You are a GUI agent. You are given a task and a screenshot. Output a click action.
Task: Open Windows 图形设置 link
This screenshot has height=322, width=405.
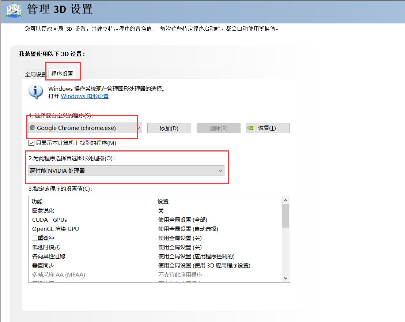[x=84, y=96]
